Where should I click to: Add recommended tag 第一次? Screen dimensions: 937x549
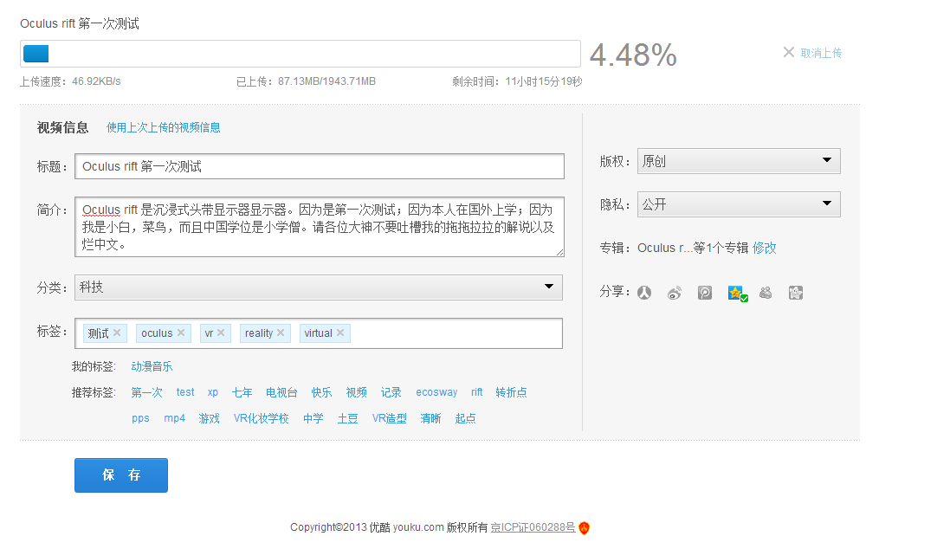tap(147, 392)
